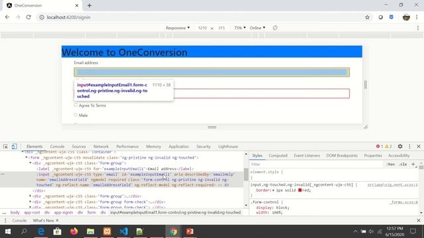
Task: Switch to the Computed styles tab
Action: 278,155
